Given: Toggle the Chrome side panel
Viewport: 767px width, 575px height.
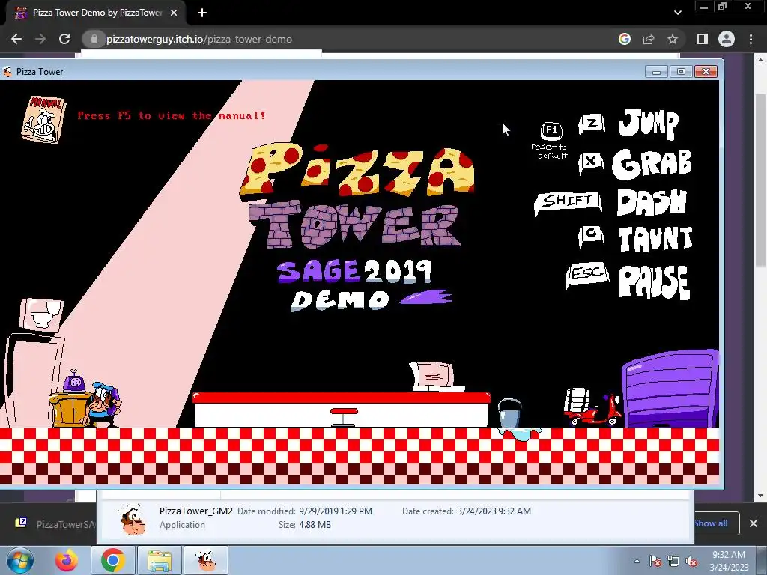Looking at the screenshot, I should pyautogui.click(x=703, y=39).
